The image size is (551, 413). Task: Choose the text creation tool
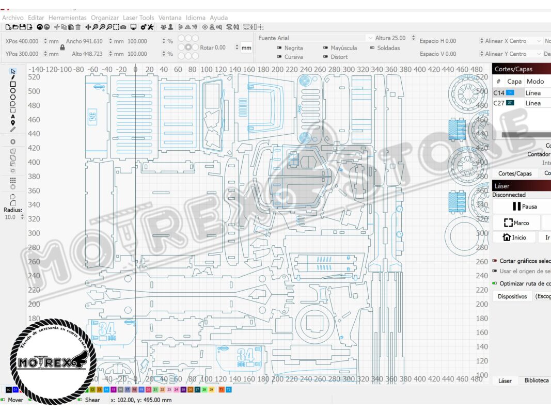coord(13,117)
